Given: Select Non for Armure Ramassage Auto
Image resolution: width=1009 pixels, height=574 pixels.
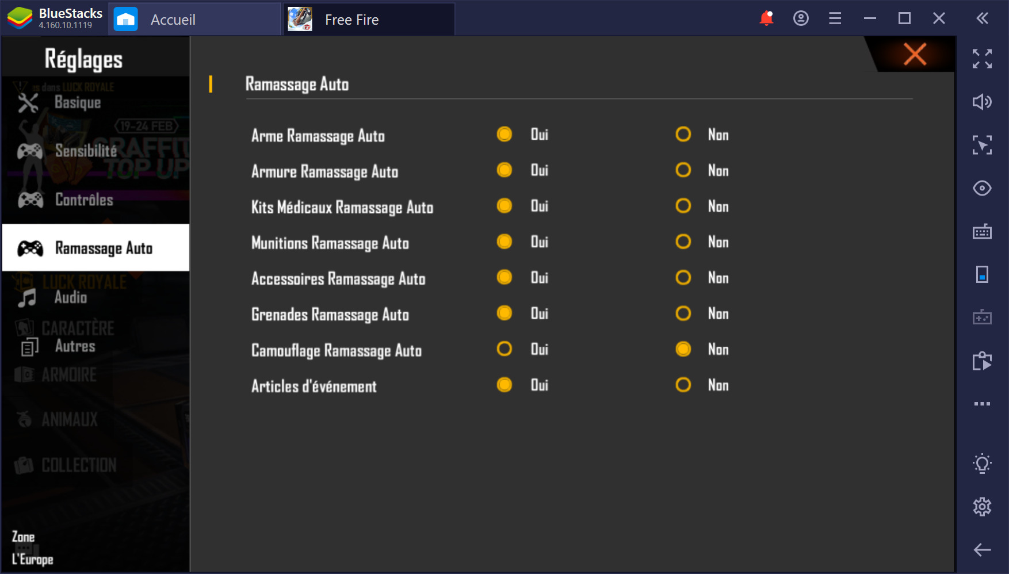Looking at the screenshot, I should pos(683,170).
